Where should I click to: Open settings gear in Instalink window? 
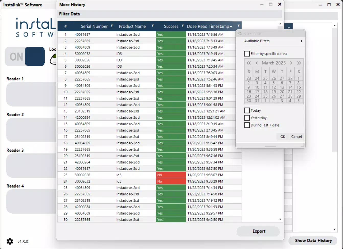point(10,241)
